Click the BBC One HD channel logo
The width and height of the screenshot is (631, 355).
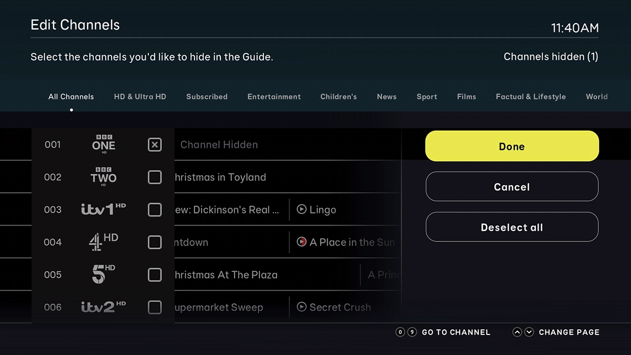[103, 145]
